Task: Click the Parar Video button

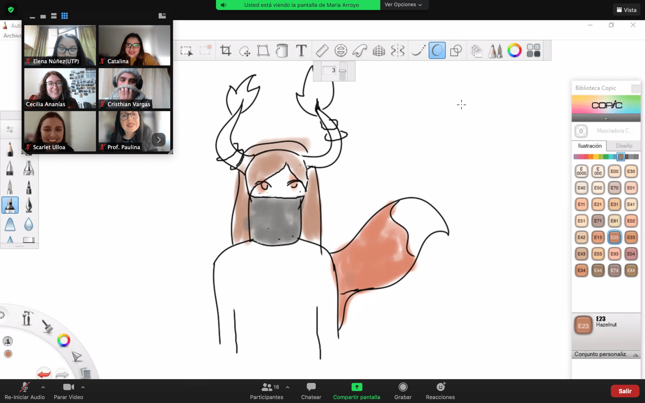Action: point(69,391)
